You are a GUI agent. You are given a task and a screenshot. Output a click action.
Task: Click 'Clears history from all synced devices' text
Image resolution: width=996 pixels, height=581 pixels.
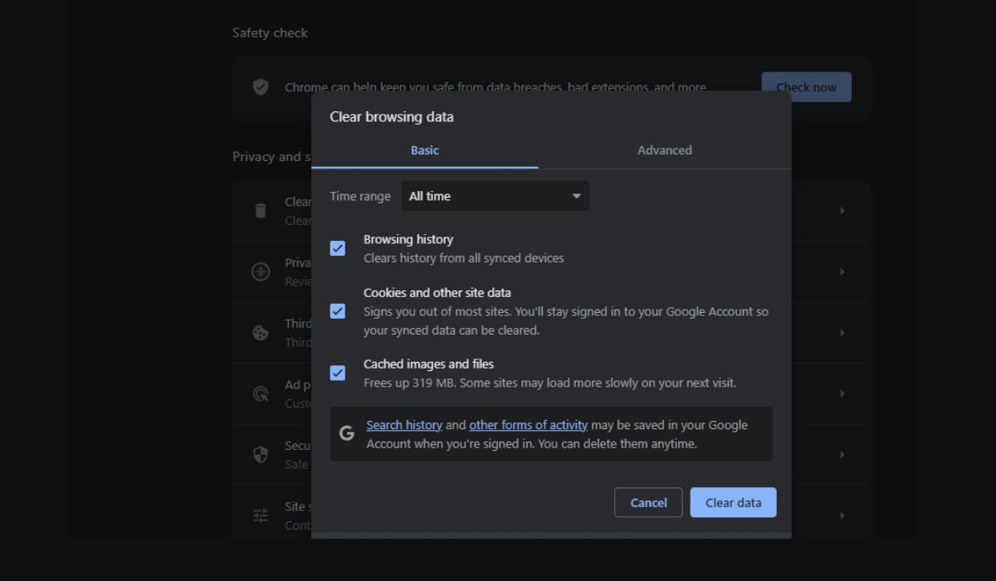pos(463,258)
